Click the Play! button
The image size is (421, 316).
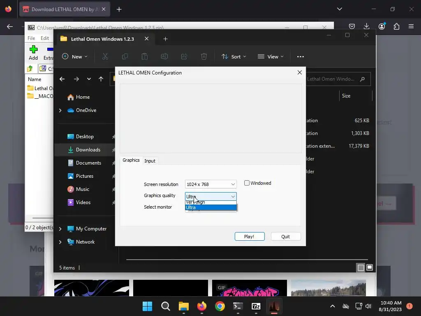(250, 237)
